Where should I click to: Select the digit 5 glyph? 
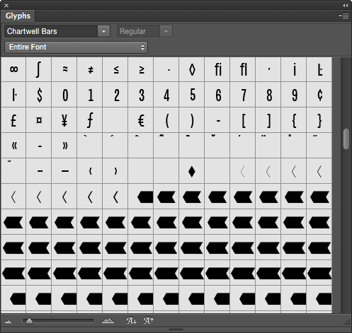point(192,95)
